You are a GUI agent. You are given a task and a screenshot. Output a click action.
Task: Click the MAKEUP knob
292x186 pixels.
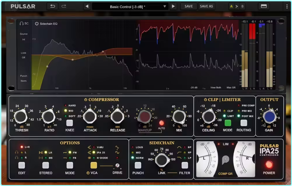coord(145,117)
